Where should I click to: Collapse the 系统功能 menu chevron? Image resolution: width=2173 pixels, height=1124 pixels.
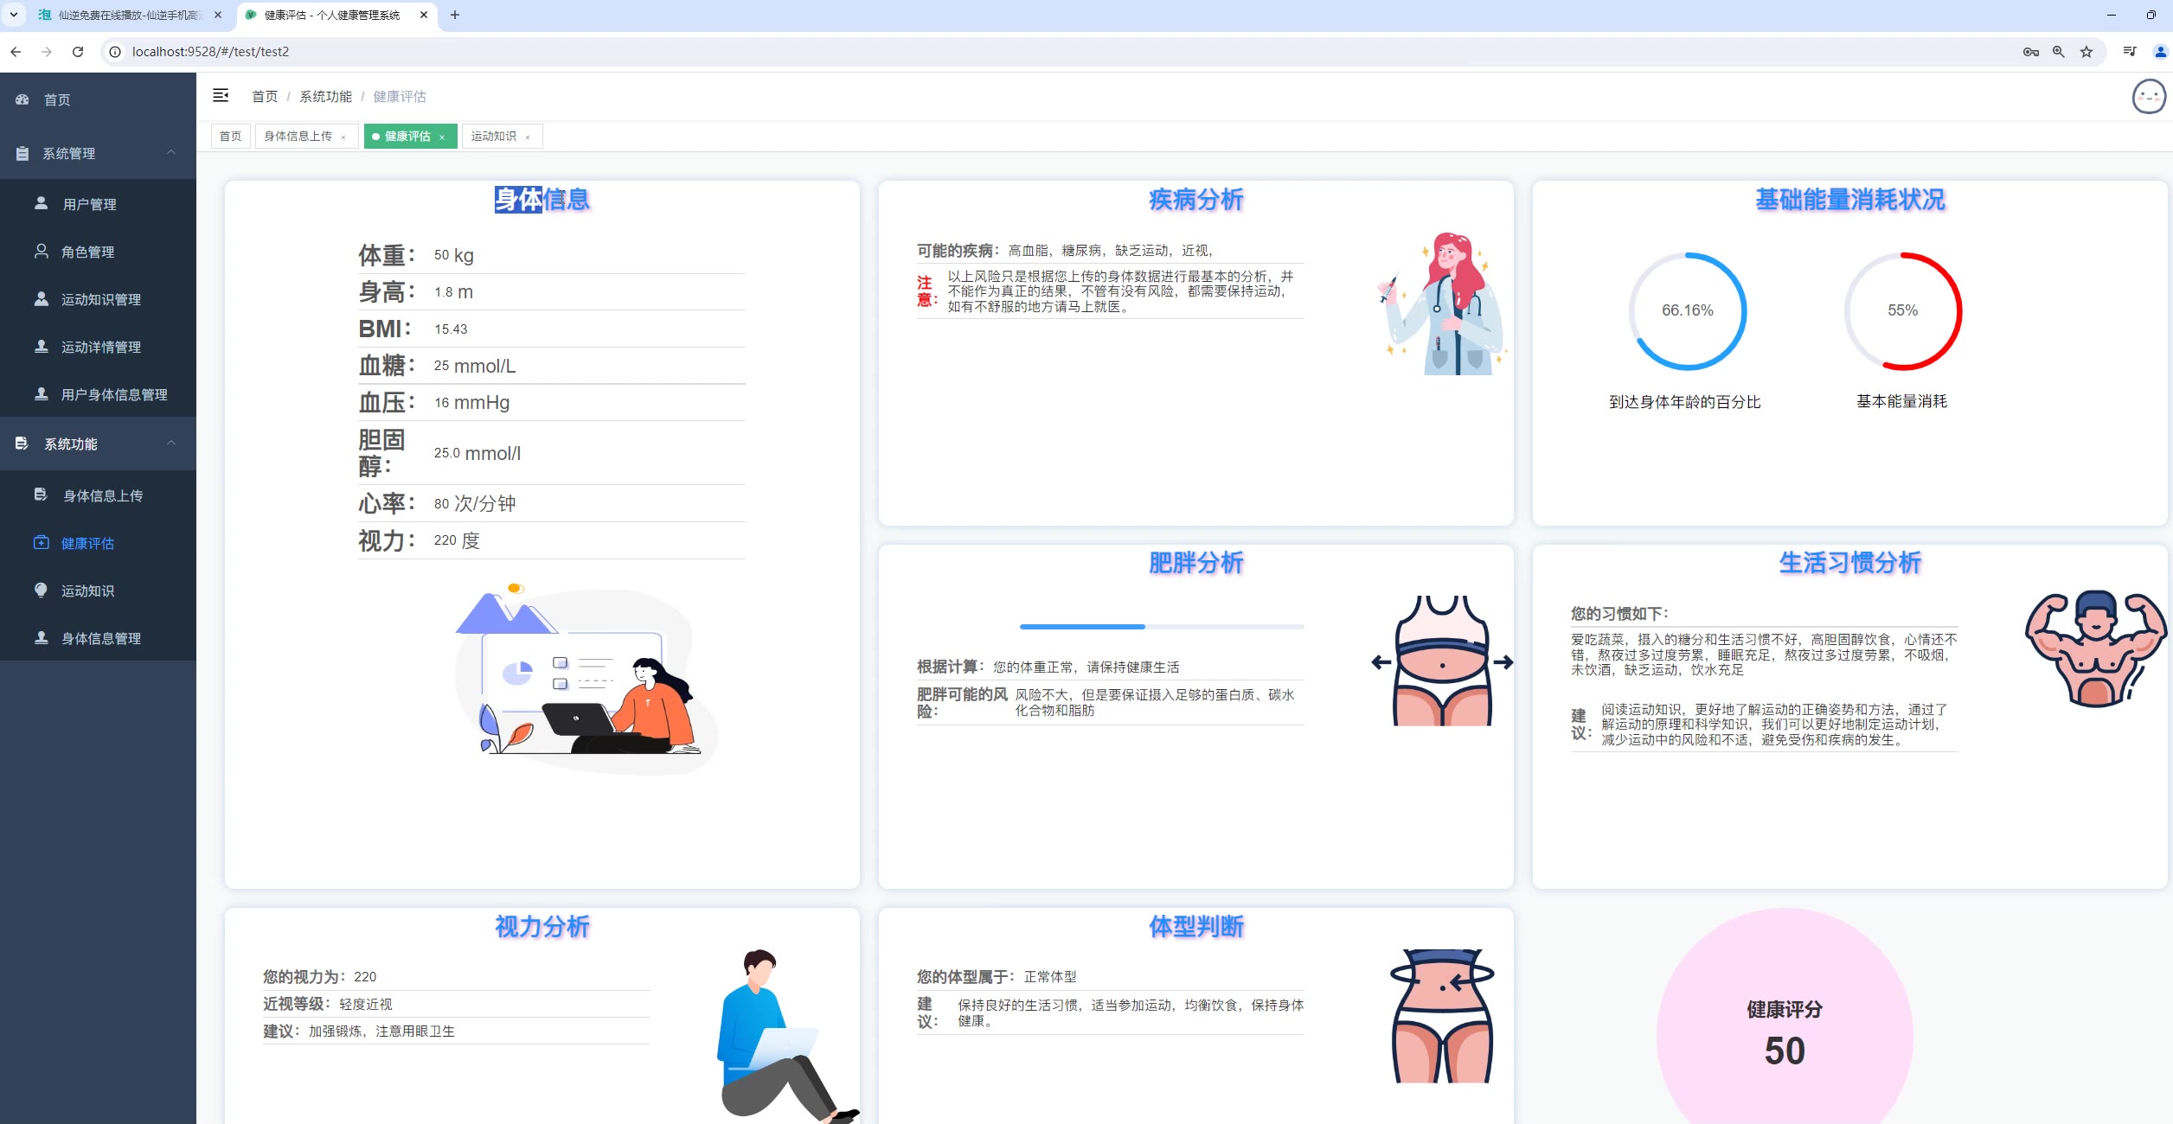(171, 443)
